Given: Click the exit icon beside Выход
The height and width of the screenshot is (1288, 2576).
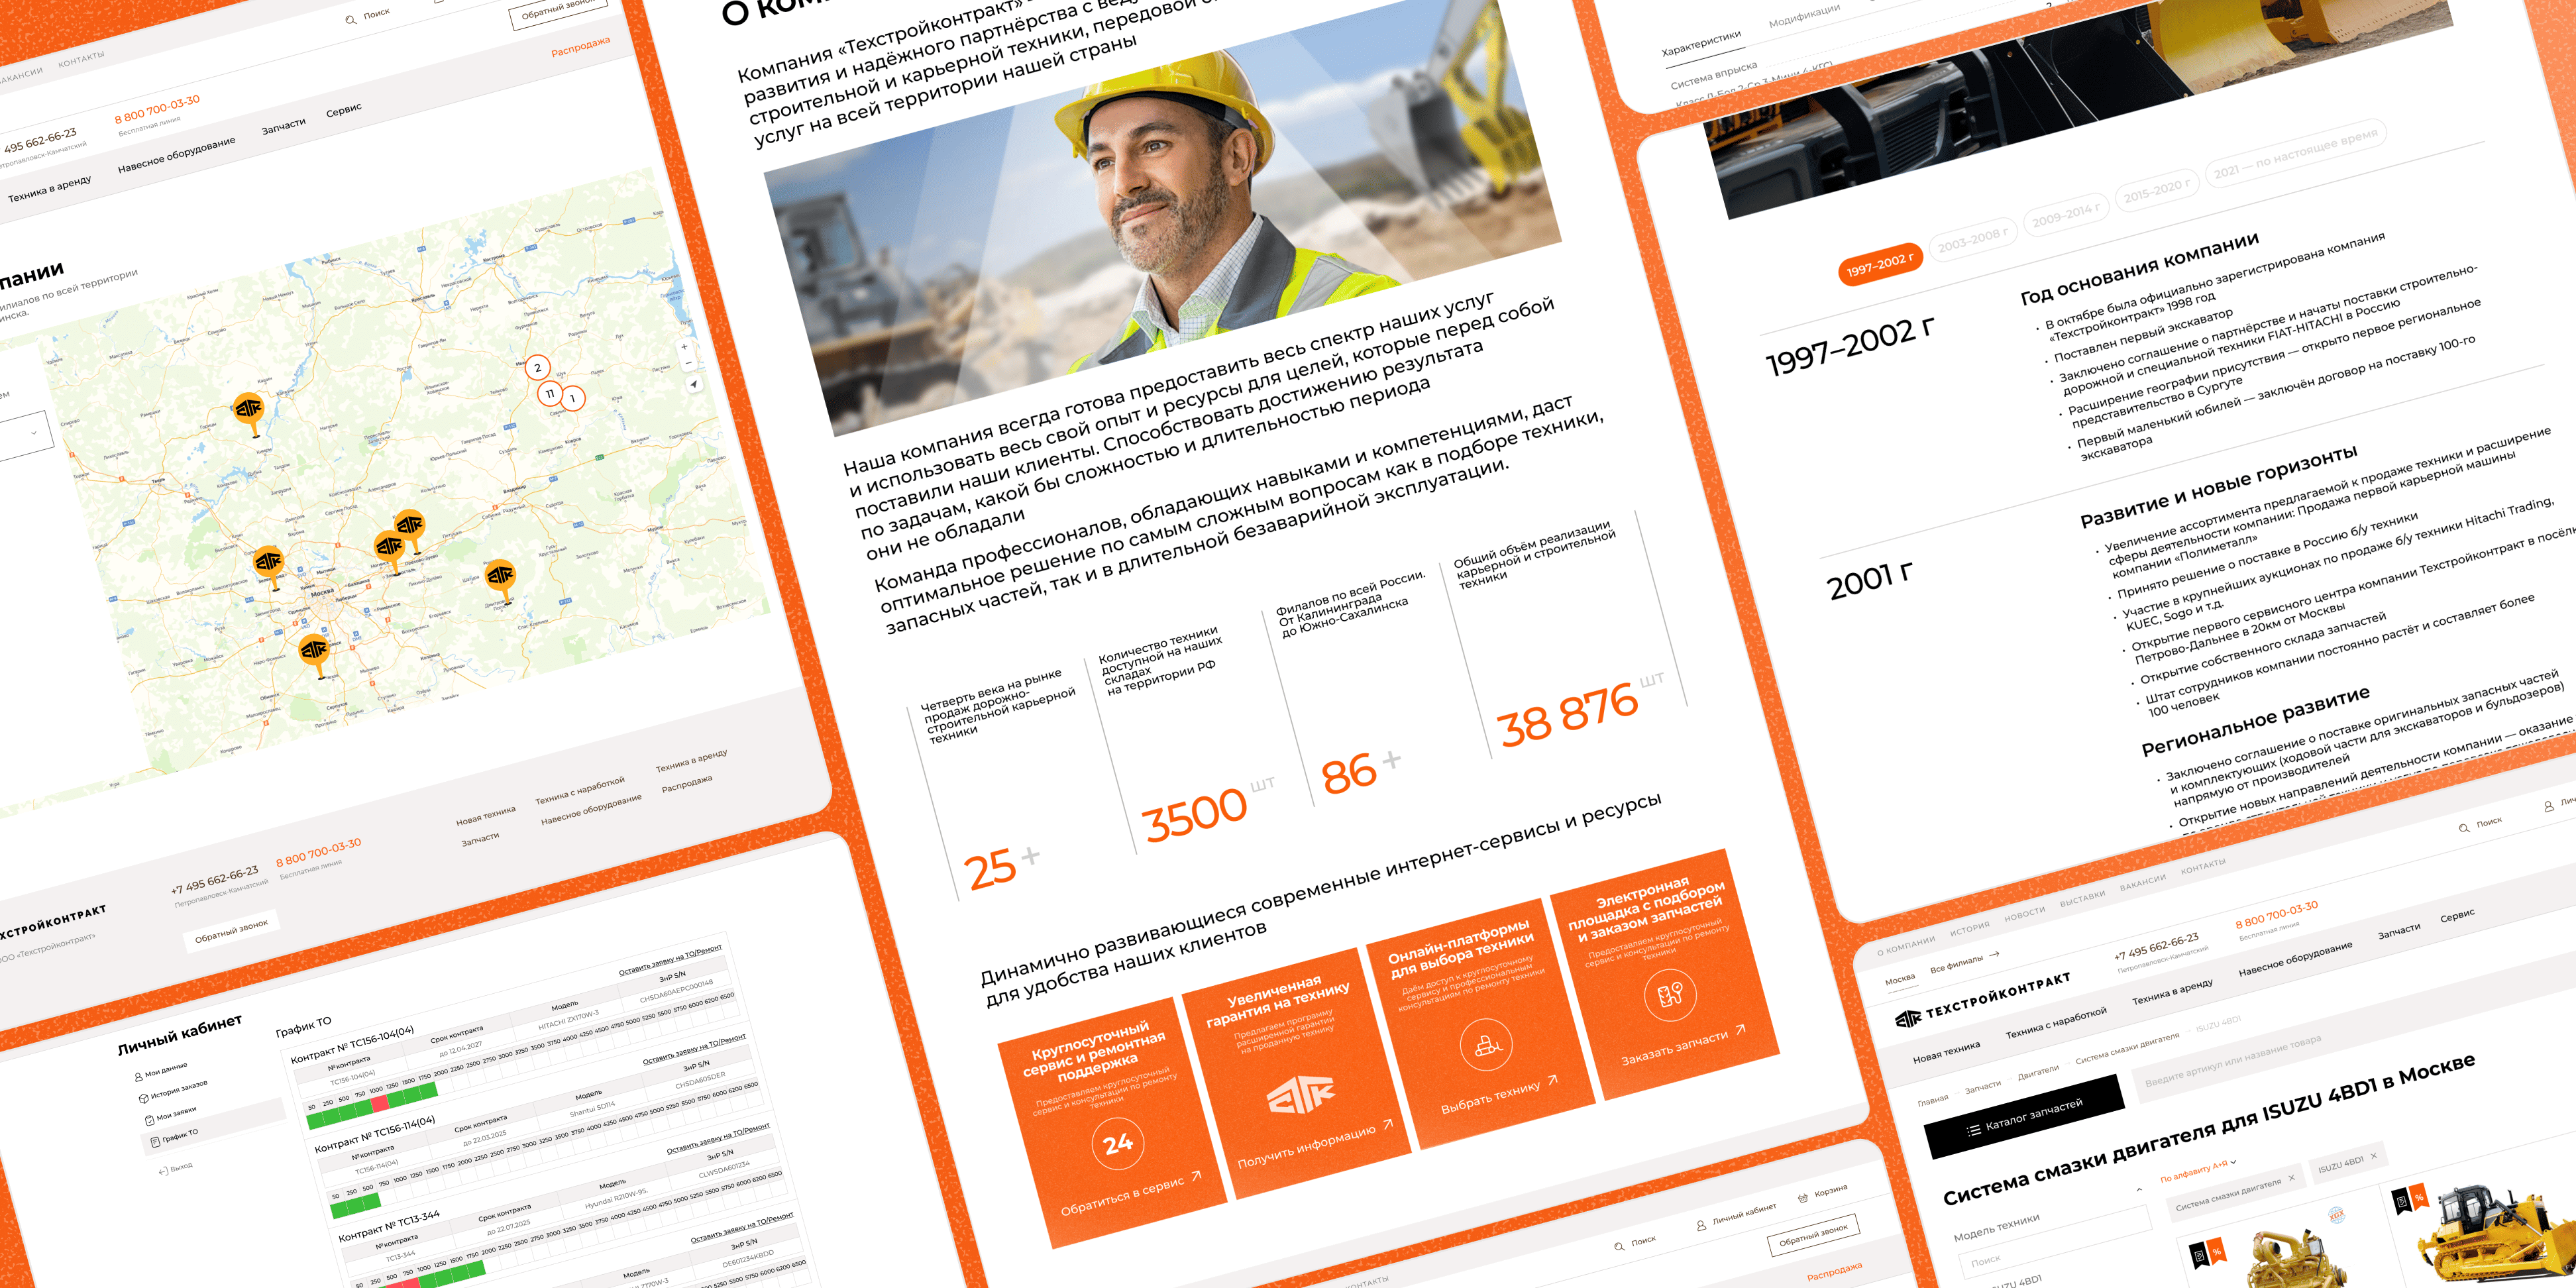Looking at the screenshot, I should pos(163,1171).
